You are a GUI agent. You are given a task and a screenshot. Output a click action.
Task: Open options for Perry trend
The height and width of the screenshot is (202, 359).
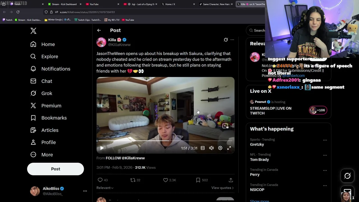(x=325, y=170)
